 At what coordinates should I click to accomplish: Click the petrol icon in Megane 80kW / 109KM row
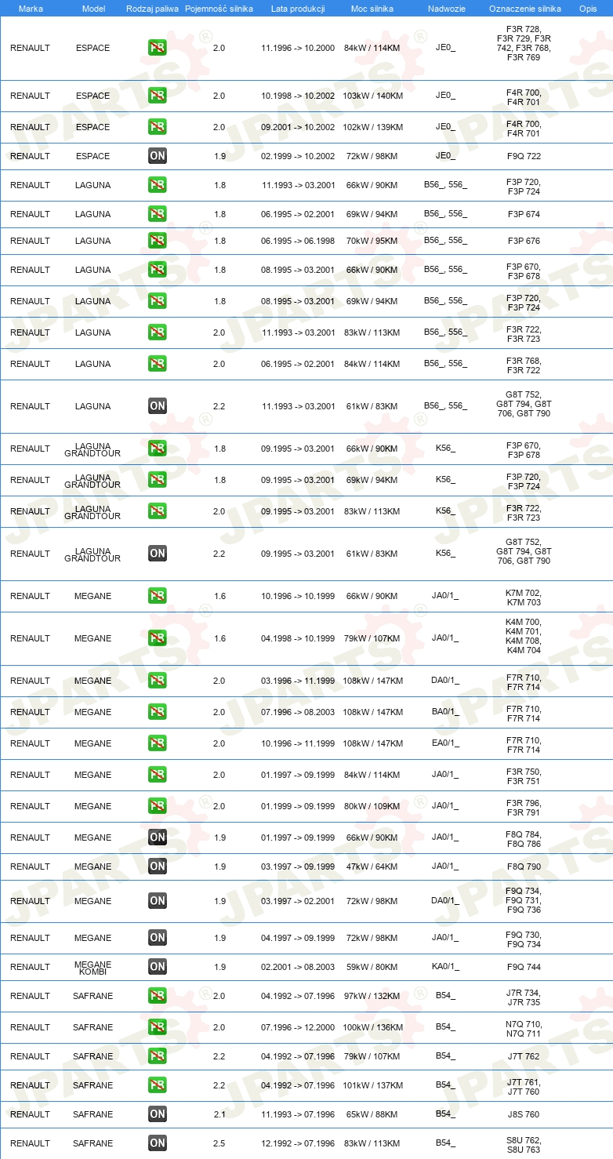click(158, 806)
